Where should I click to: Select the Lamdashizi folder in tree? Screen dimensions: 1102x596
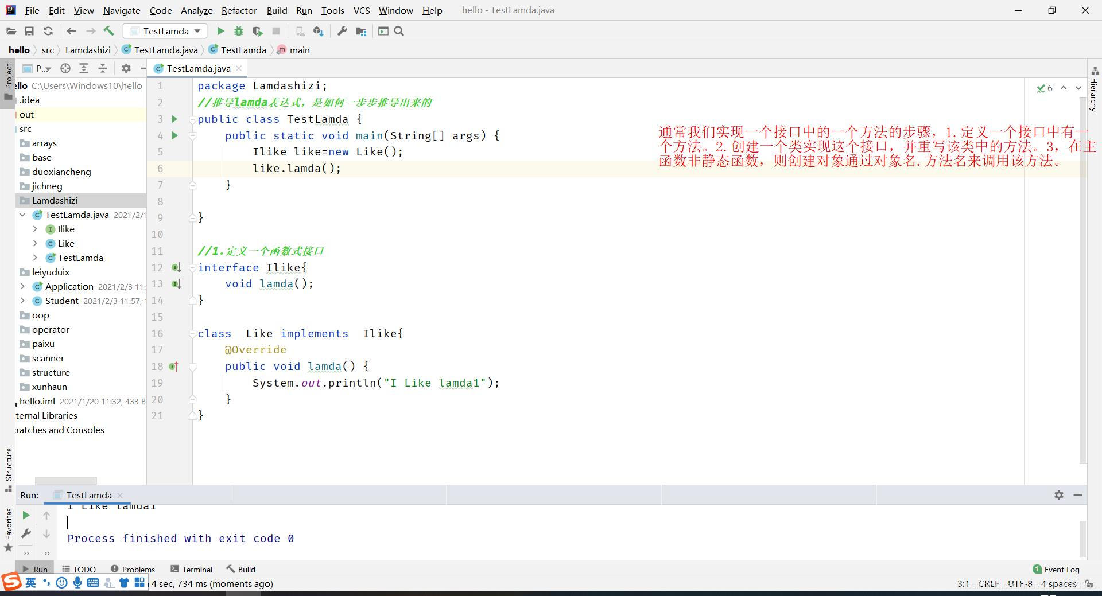coord(55,200)
